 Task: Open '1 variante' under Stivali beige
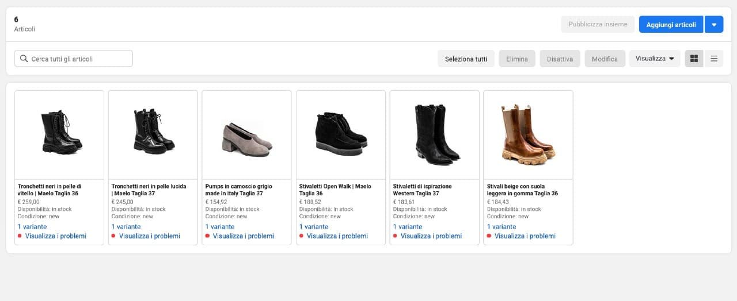[x=502, y=227]
